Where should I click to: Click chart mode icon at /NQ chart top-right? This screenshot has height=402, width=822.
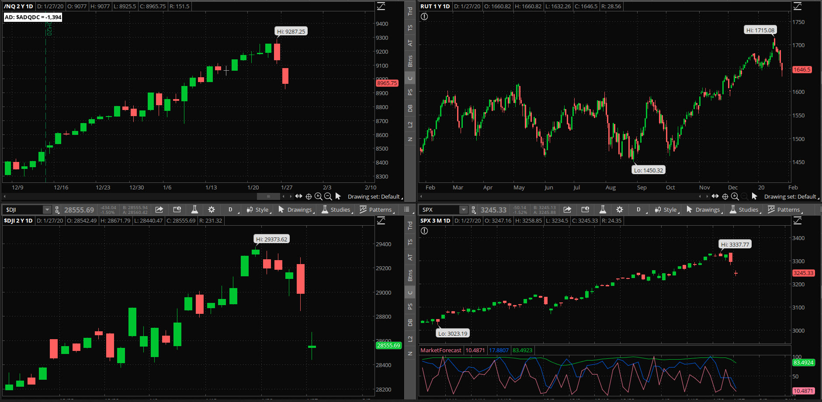point(381,6)
